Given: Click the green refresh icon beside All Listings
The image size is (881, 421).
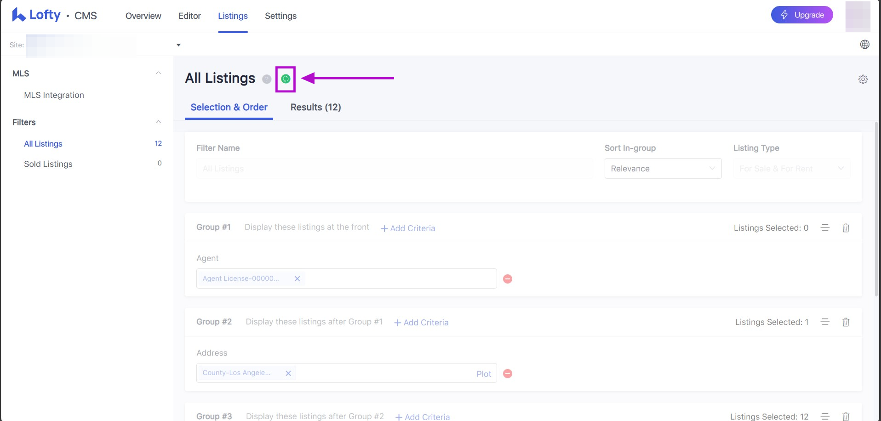Looking at the screenshot, I should (286, 79).
